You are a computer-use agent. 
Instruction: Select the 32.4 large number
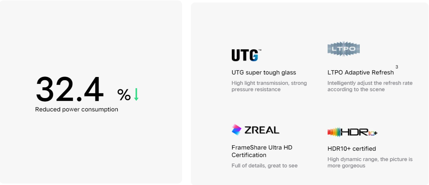[70, 89]
